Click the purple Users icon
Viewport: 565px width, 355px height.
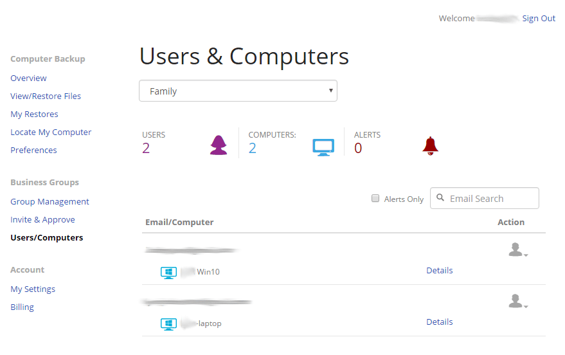(219, 145)
